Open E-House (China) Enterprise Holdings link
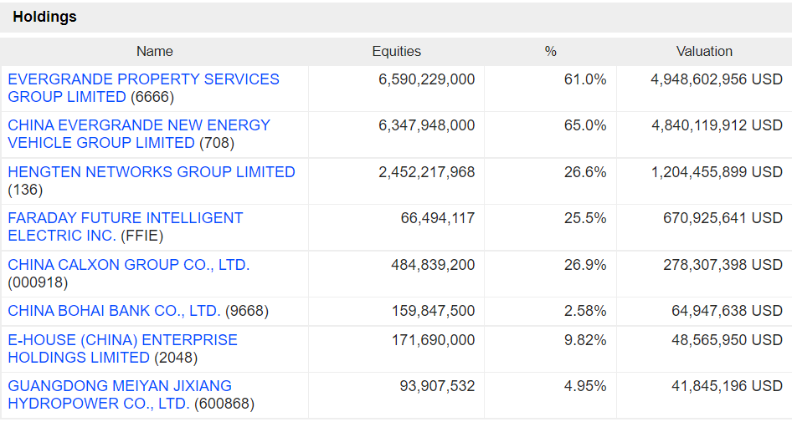The height and width of the screenshot is (422, 792). pos(122,348)
